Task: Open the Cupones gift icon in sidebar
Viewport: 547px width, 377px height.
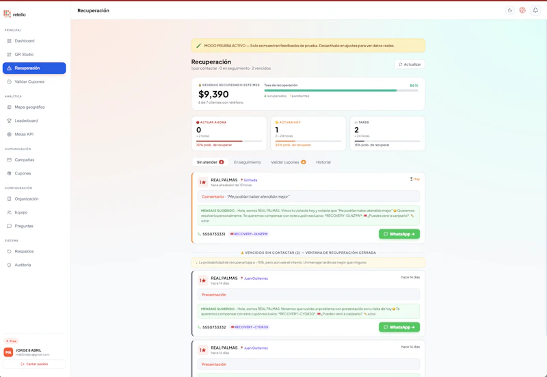Action: [x=9, y=174]
